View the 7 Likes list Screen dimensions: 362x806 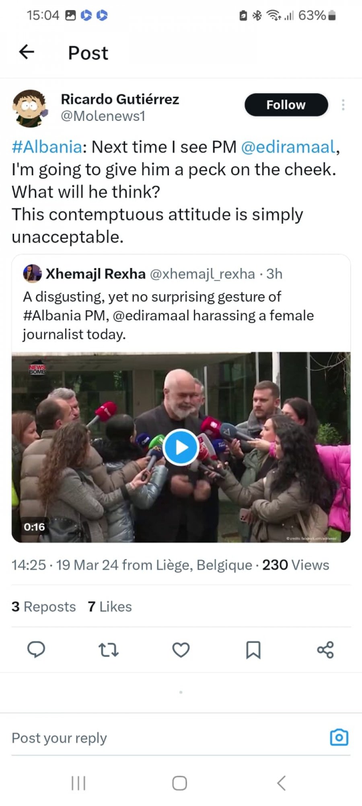(x=110, y=607)
